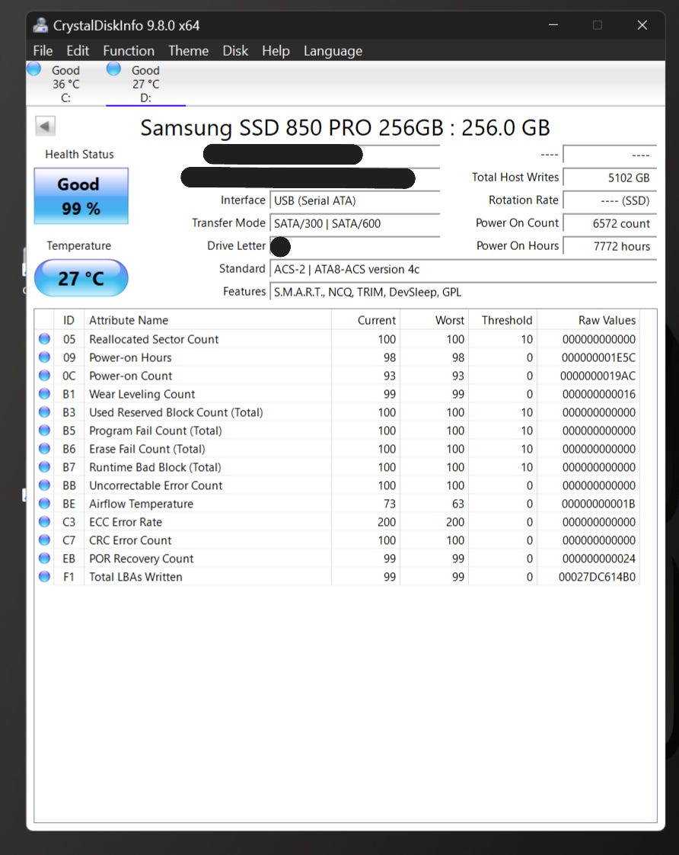Select the Total LBAs Written attribute name
Screen dimensions: 679x855
pyautogui.click(x=135, y=577)
